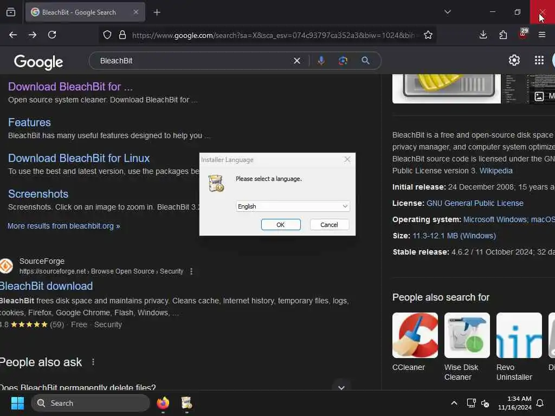Screen dimensions: 555x416
Task: Open SourceForge result options menu
Action: coord(191,271)
